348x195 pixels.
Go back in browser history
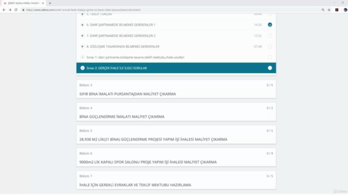[x=4, y=10]
